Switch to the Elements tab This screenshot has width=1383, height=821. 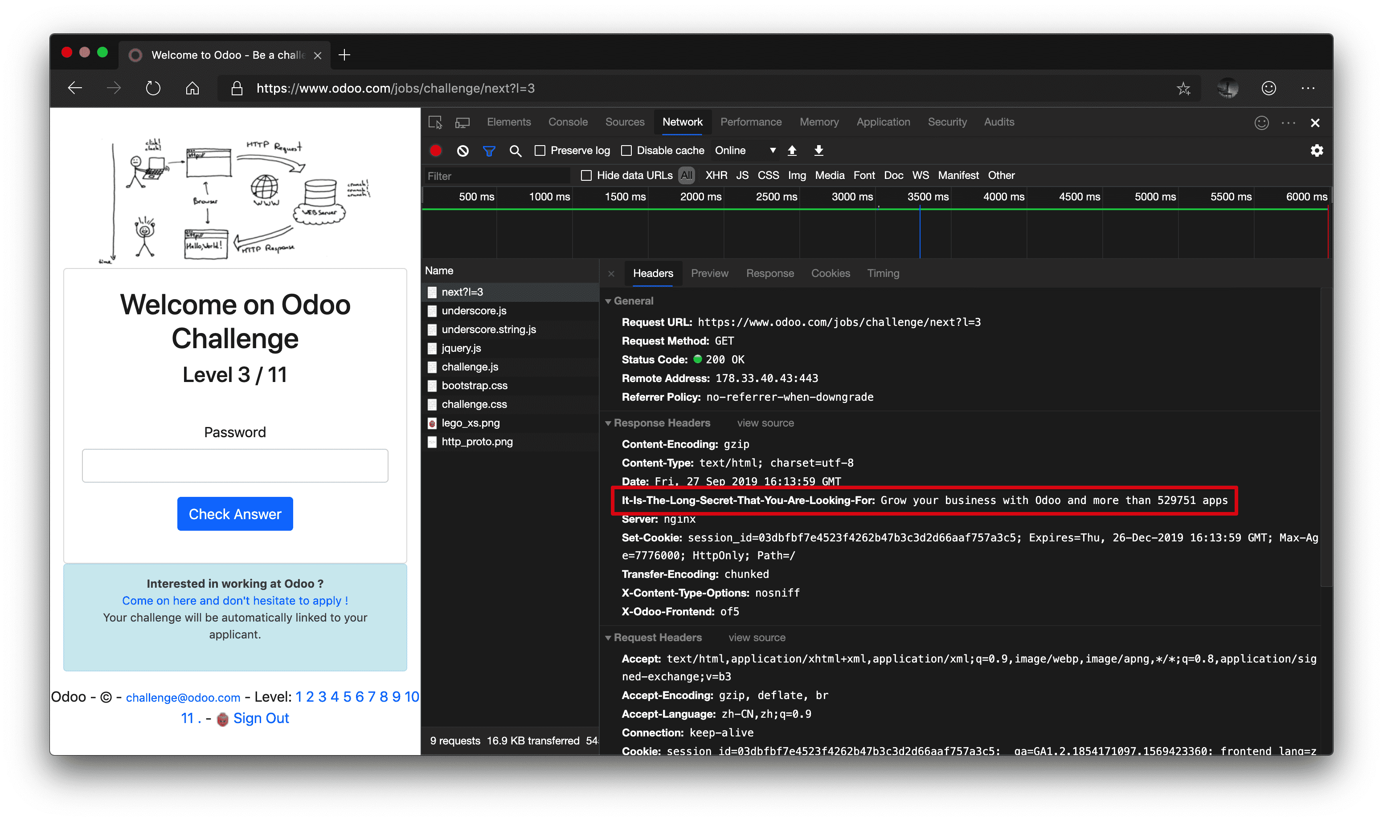pos(509,122)
